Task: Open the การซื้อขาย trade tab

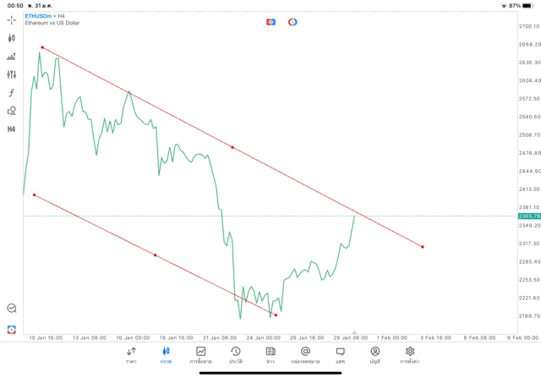Action: click(201, 354)
